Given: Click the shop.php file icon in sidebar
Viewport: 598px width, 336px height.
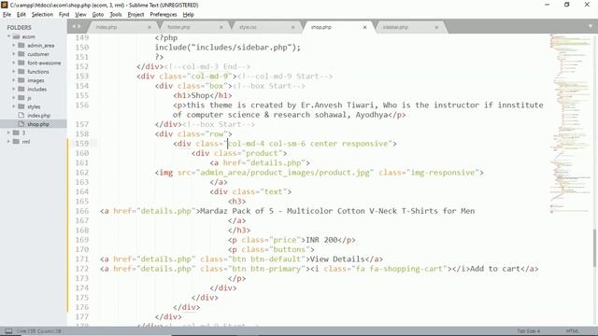Looking at the screenshot, I should [21, 124].
